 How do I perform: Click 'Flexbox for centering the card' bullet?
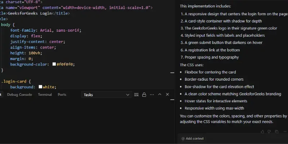210,72
